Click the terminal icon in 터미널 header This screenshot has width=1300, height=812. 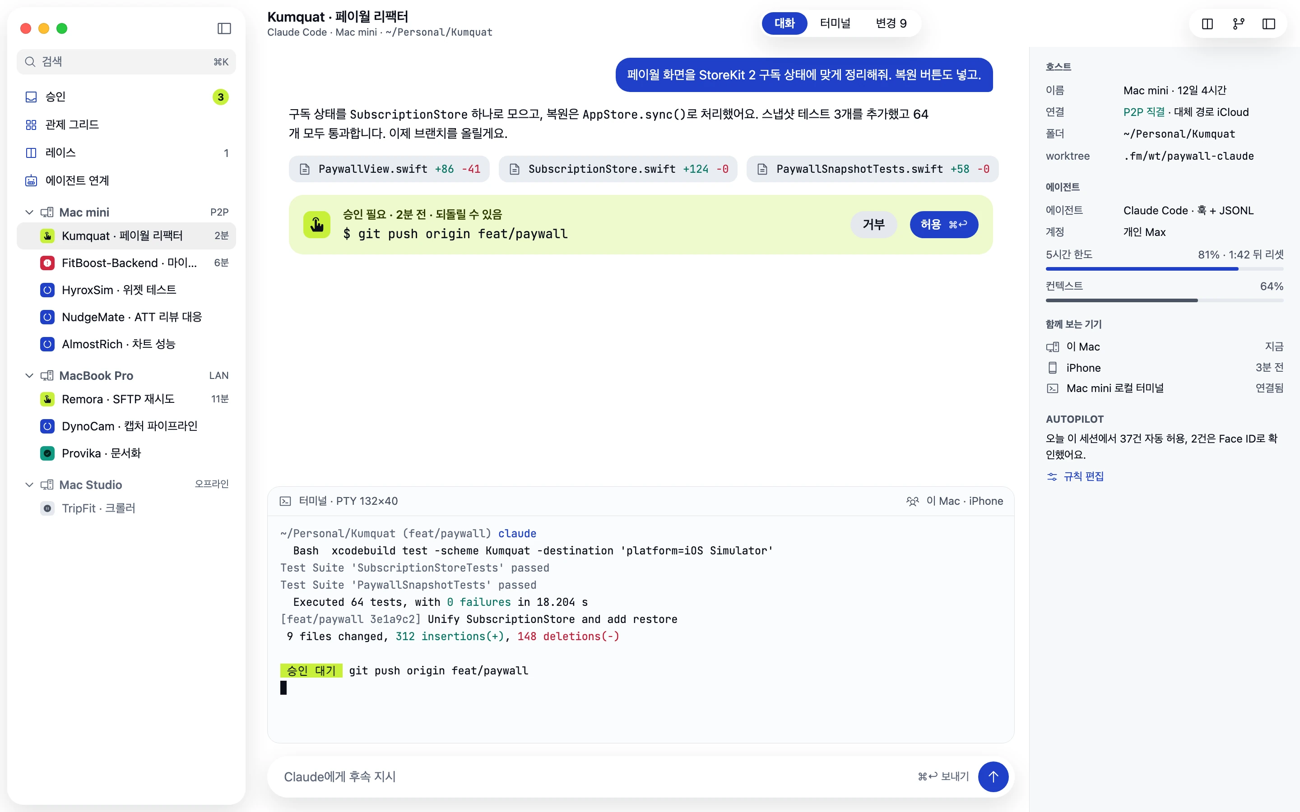[x=285, y=501]
